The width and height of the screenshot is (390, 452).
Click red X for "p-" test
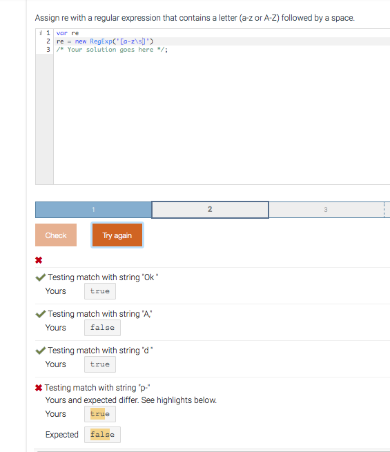39,388
